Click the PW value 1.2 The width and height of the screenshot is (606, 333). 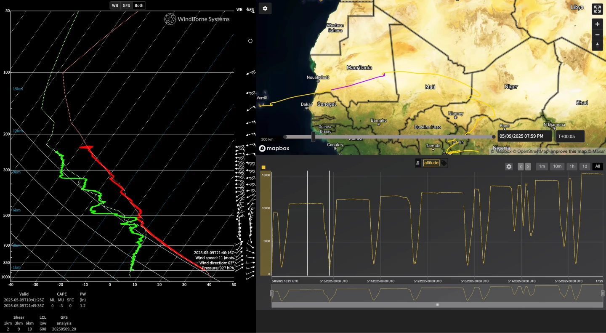tap(83, 306)
